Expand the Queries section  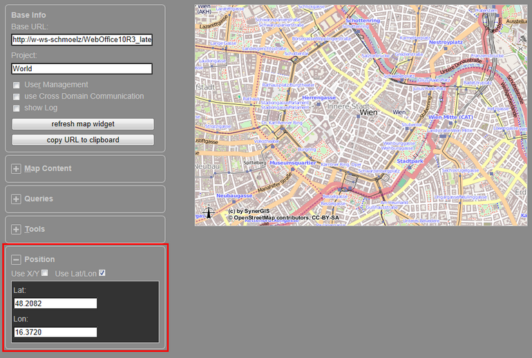tap(16, 199)
